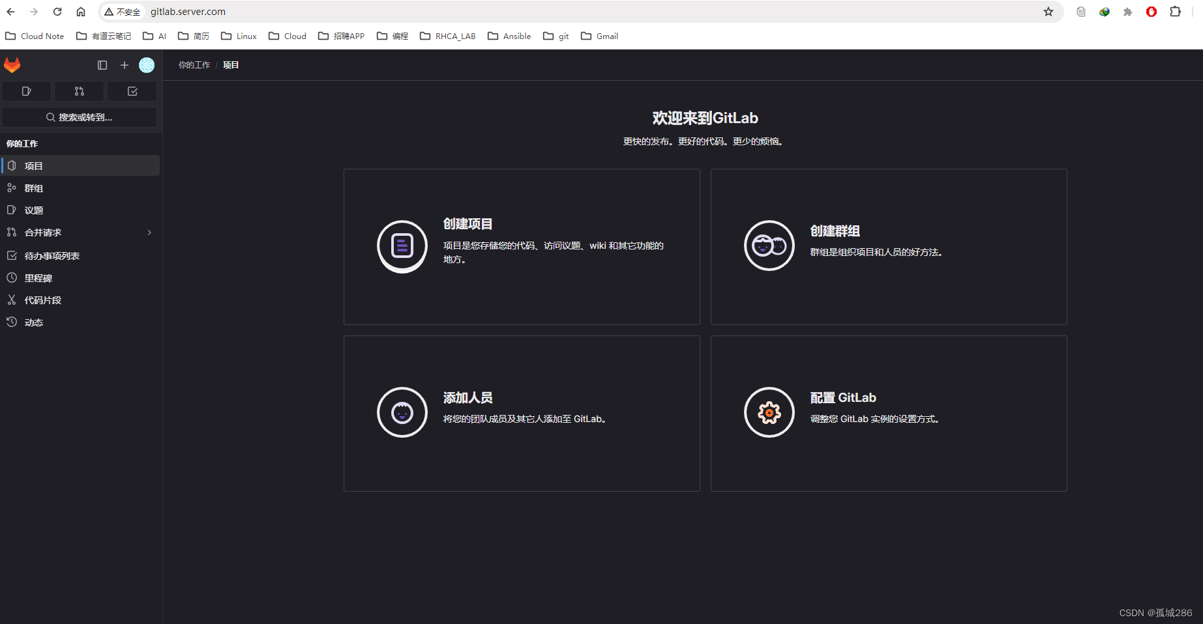Click the 创建群组 card title
Viewport: 1203px width, 624px height.
coord(835,231)
